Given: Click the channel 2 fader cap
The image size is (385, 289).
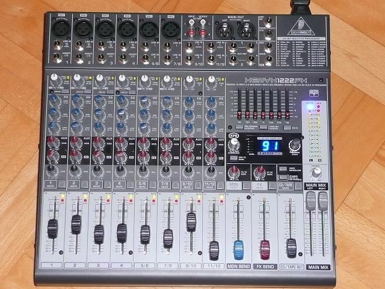Looking at the screenshot, I should pos(76,225).
